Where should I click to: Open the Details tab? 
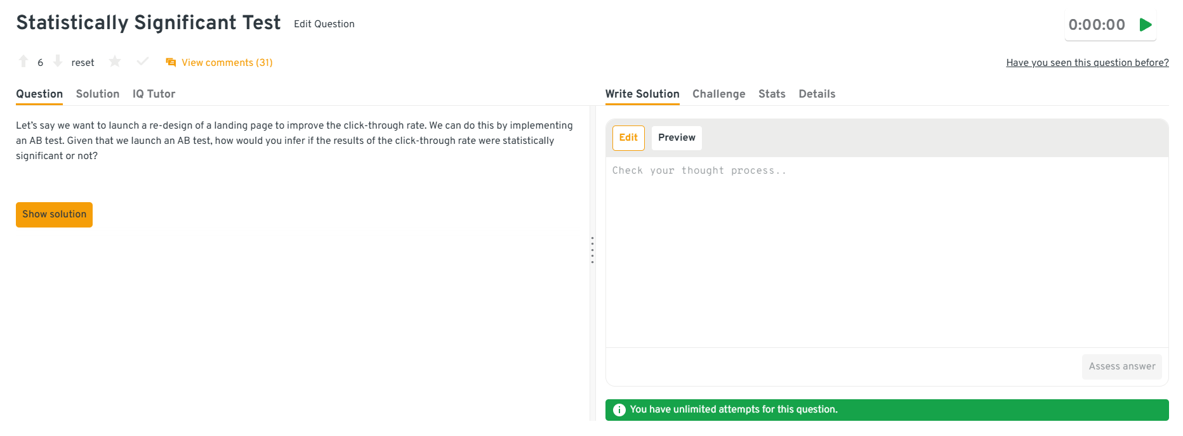tap(817, 94)
